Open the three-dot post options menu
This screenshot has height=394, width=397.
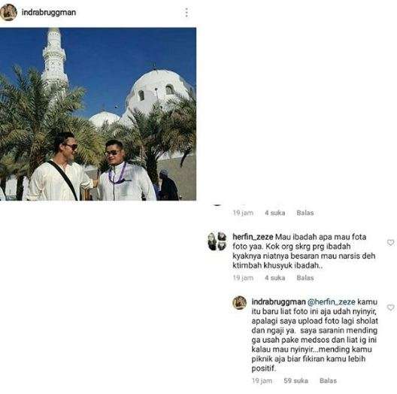coord(186,13)
